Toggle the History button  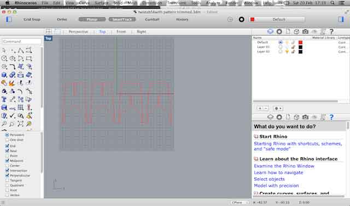(182, 20)
